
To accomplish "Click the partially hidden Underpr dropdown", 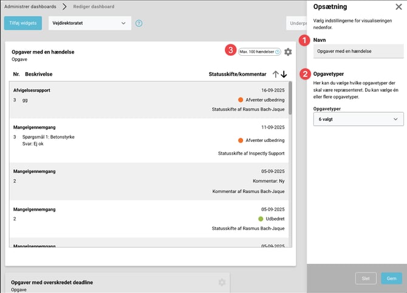I will pyautogui.click(x=296, y=23).
